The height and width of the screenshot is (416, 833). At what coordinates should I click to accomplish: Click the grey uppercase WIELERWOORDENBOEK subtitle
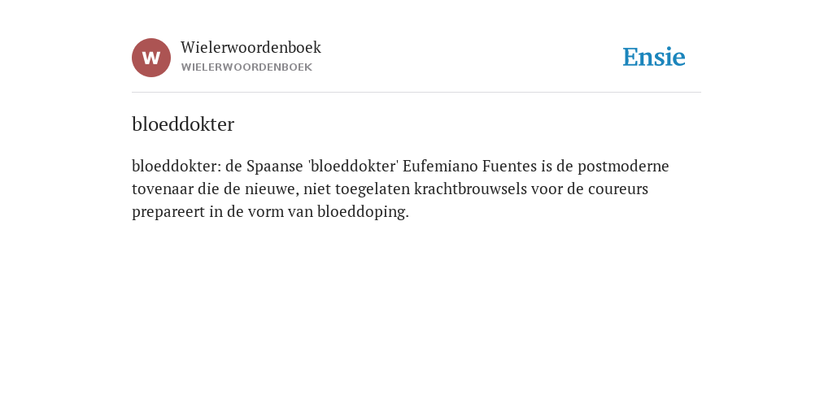pyautogui.click(x=246, y=67)
